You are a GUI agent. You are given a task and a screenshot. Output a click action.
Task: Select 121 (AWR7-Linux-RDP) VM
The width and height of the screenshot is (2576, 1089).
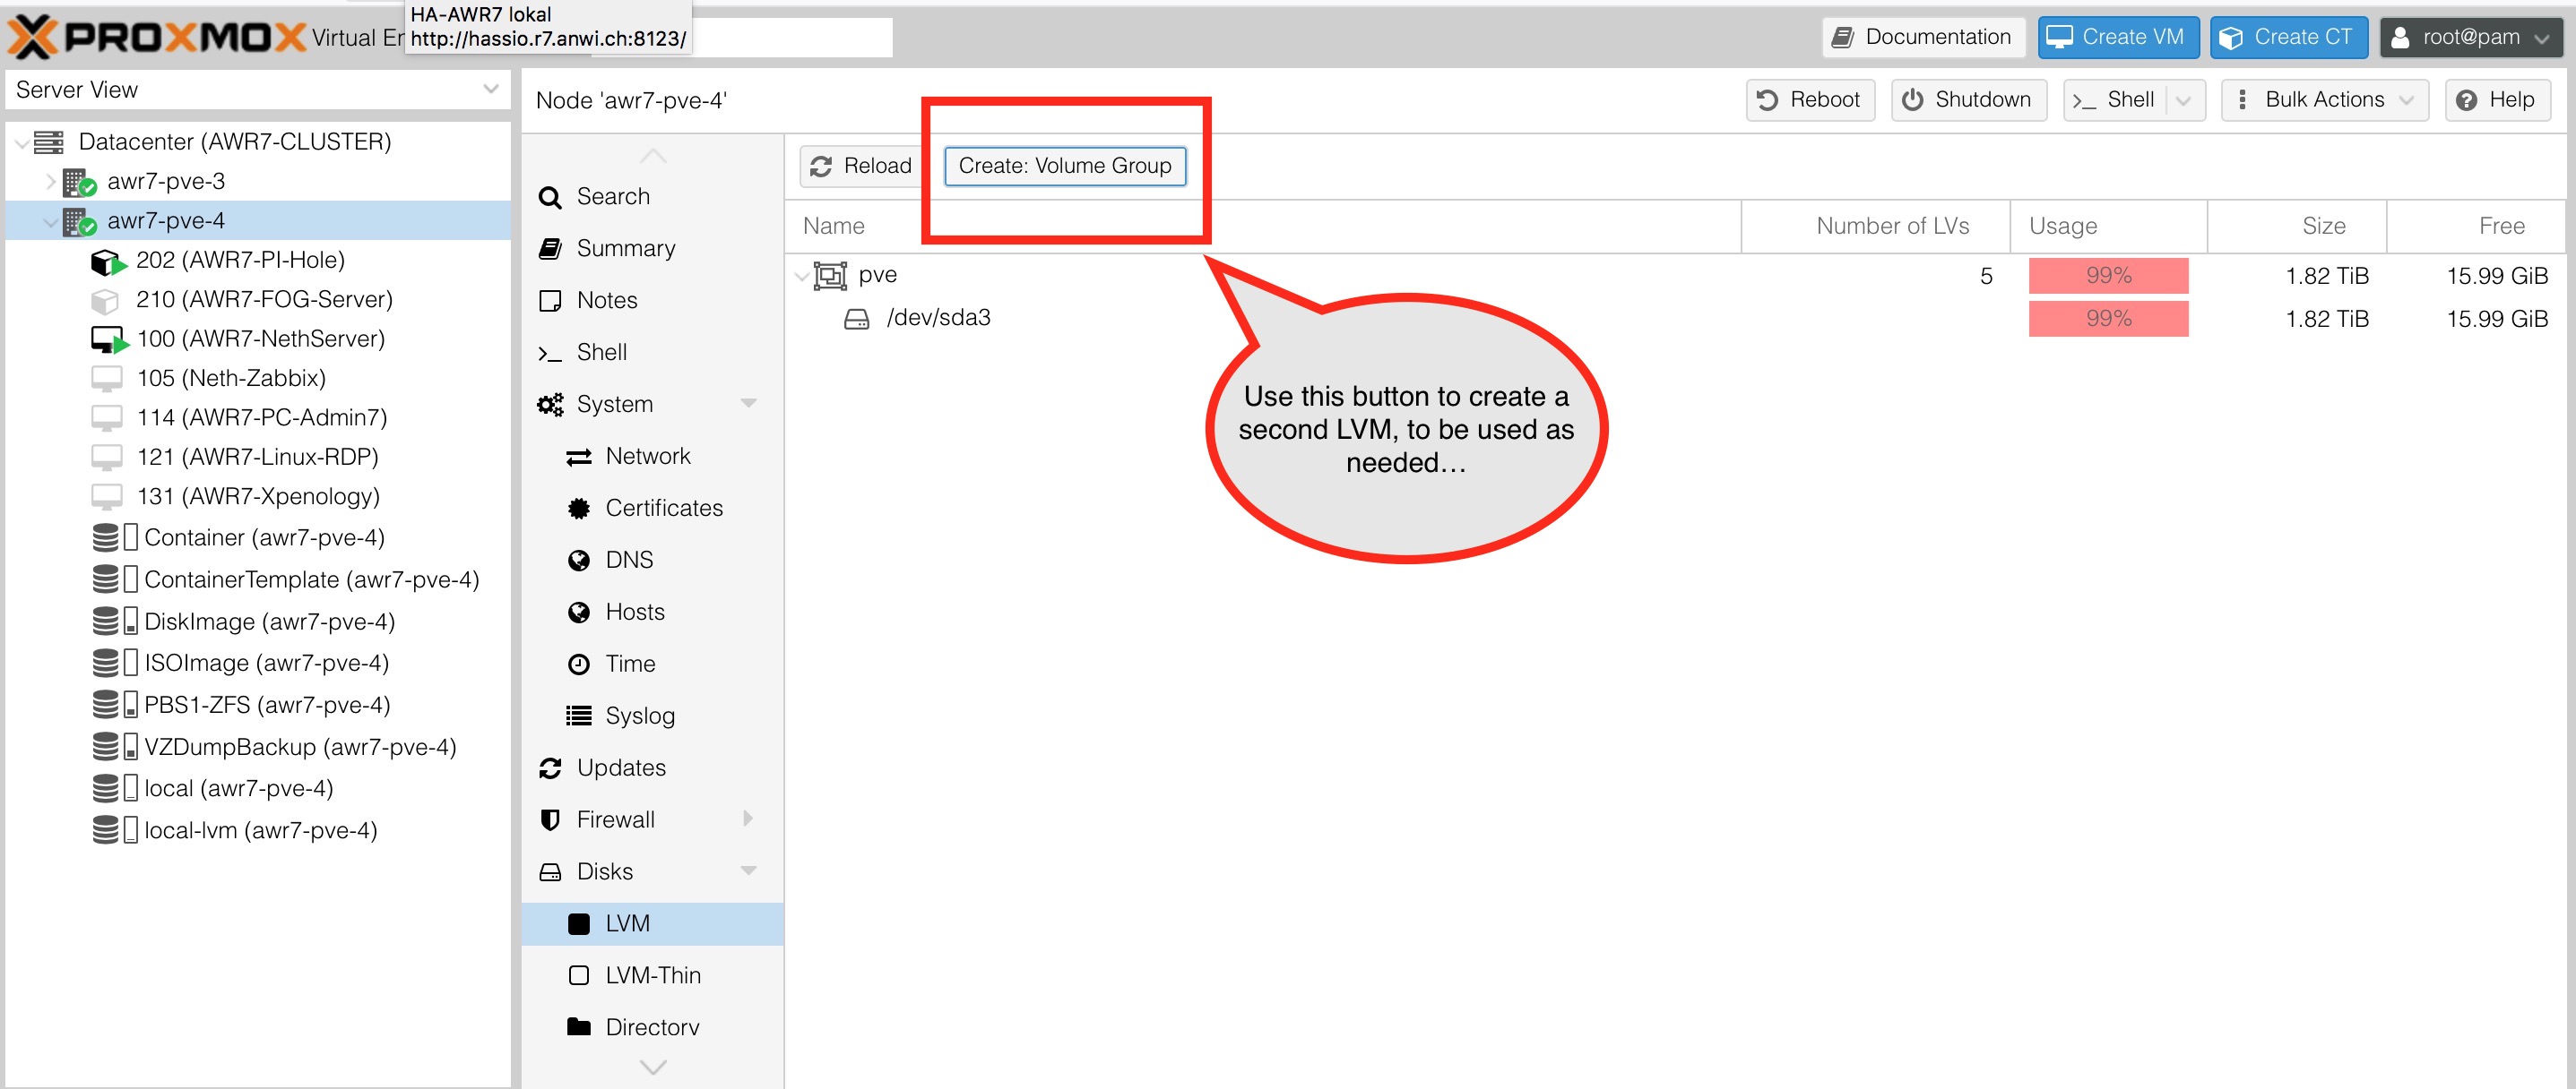coord(258,458)
